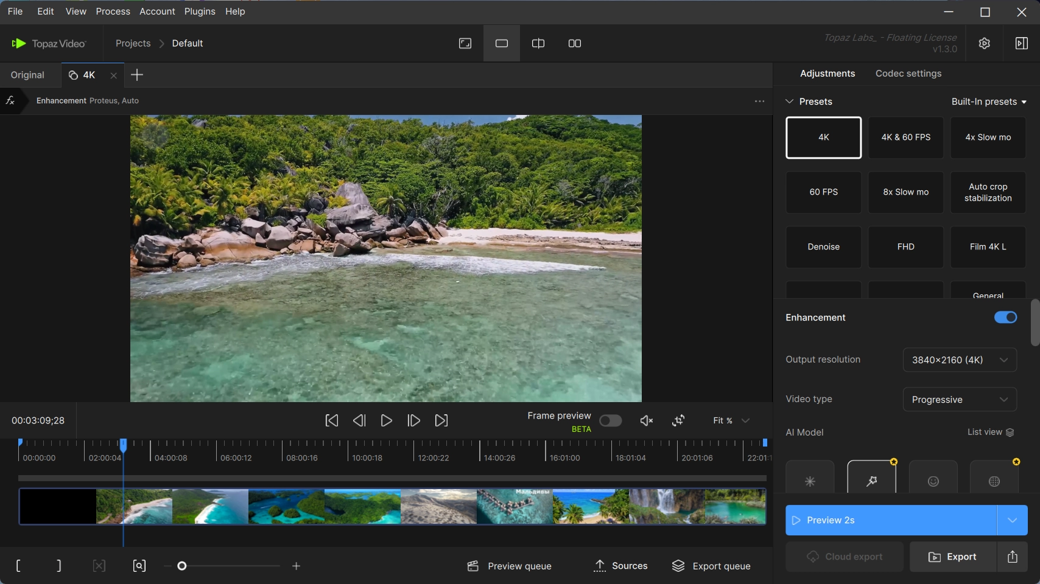The width and height of the screenshot is (1040, 584).
Task: Select the side-by-side view layout icon
Action: [x=574, y=43]
